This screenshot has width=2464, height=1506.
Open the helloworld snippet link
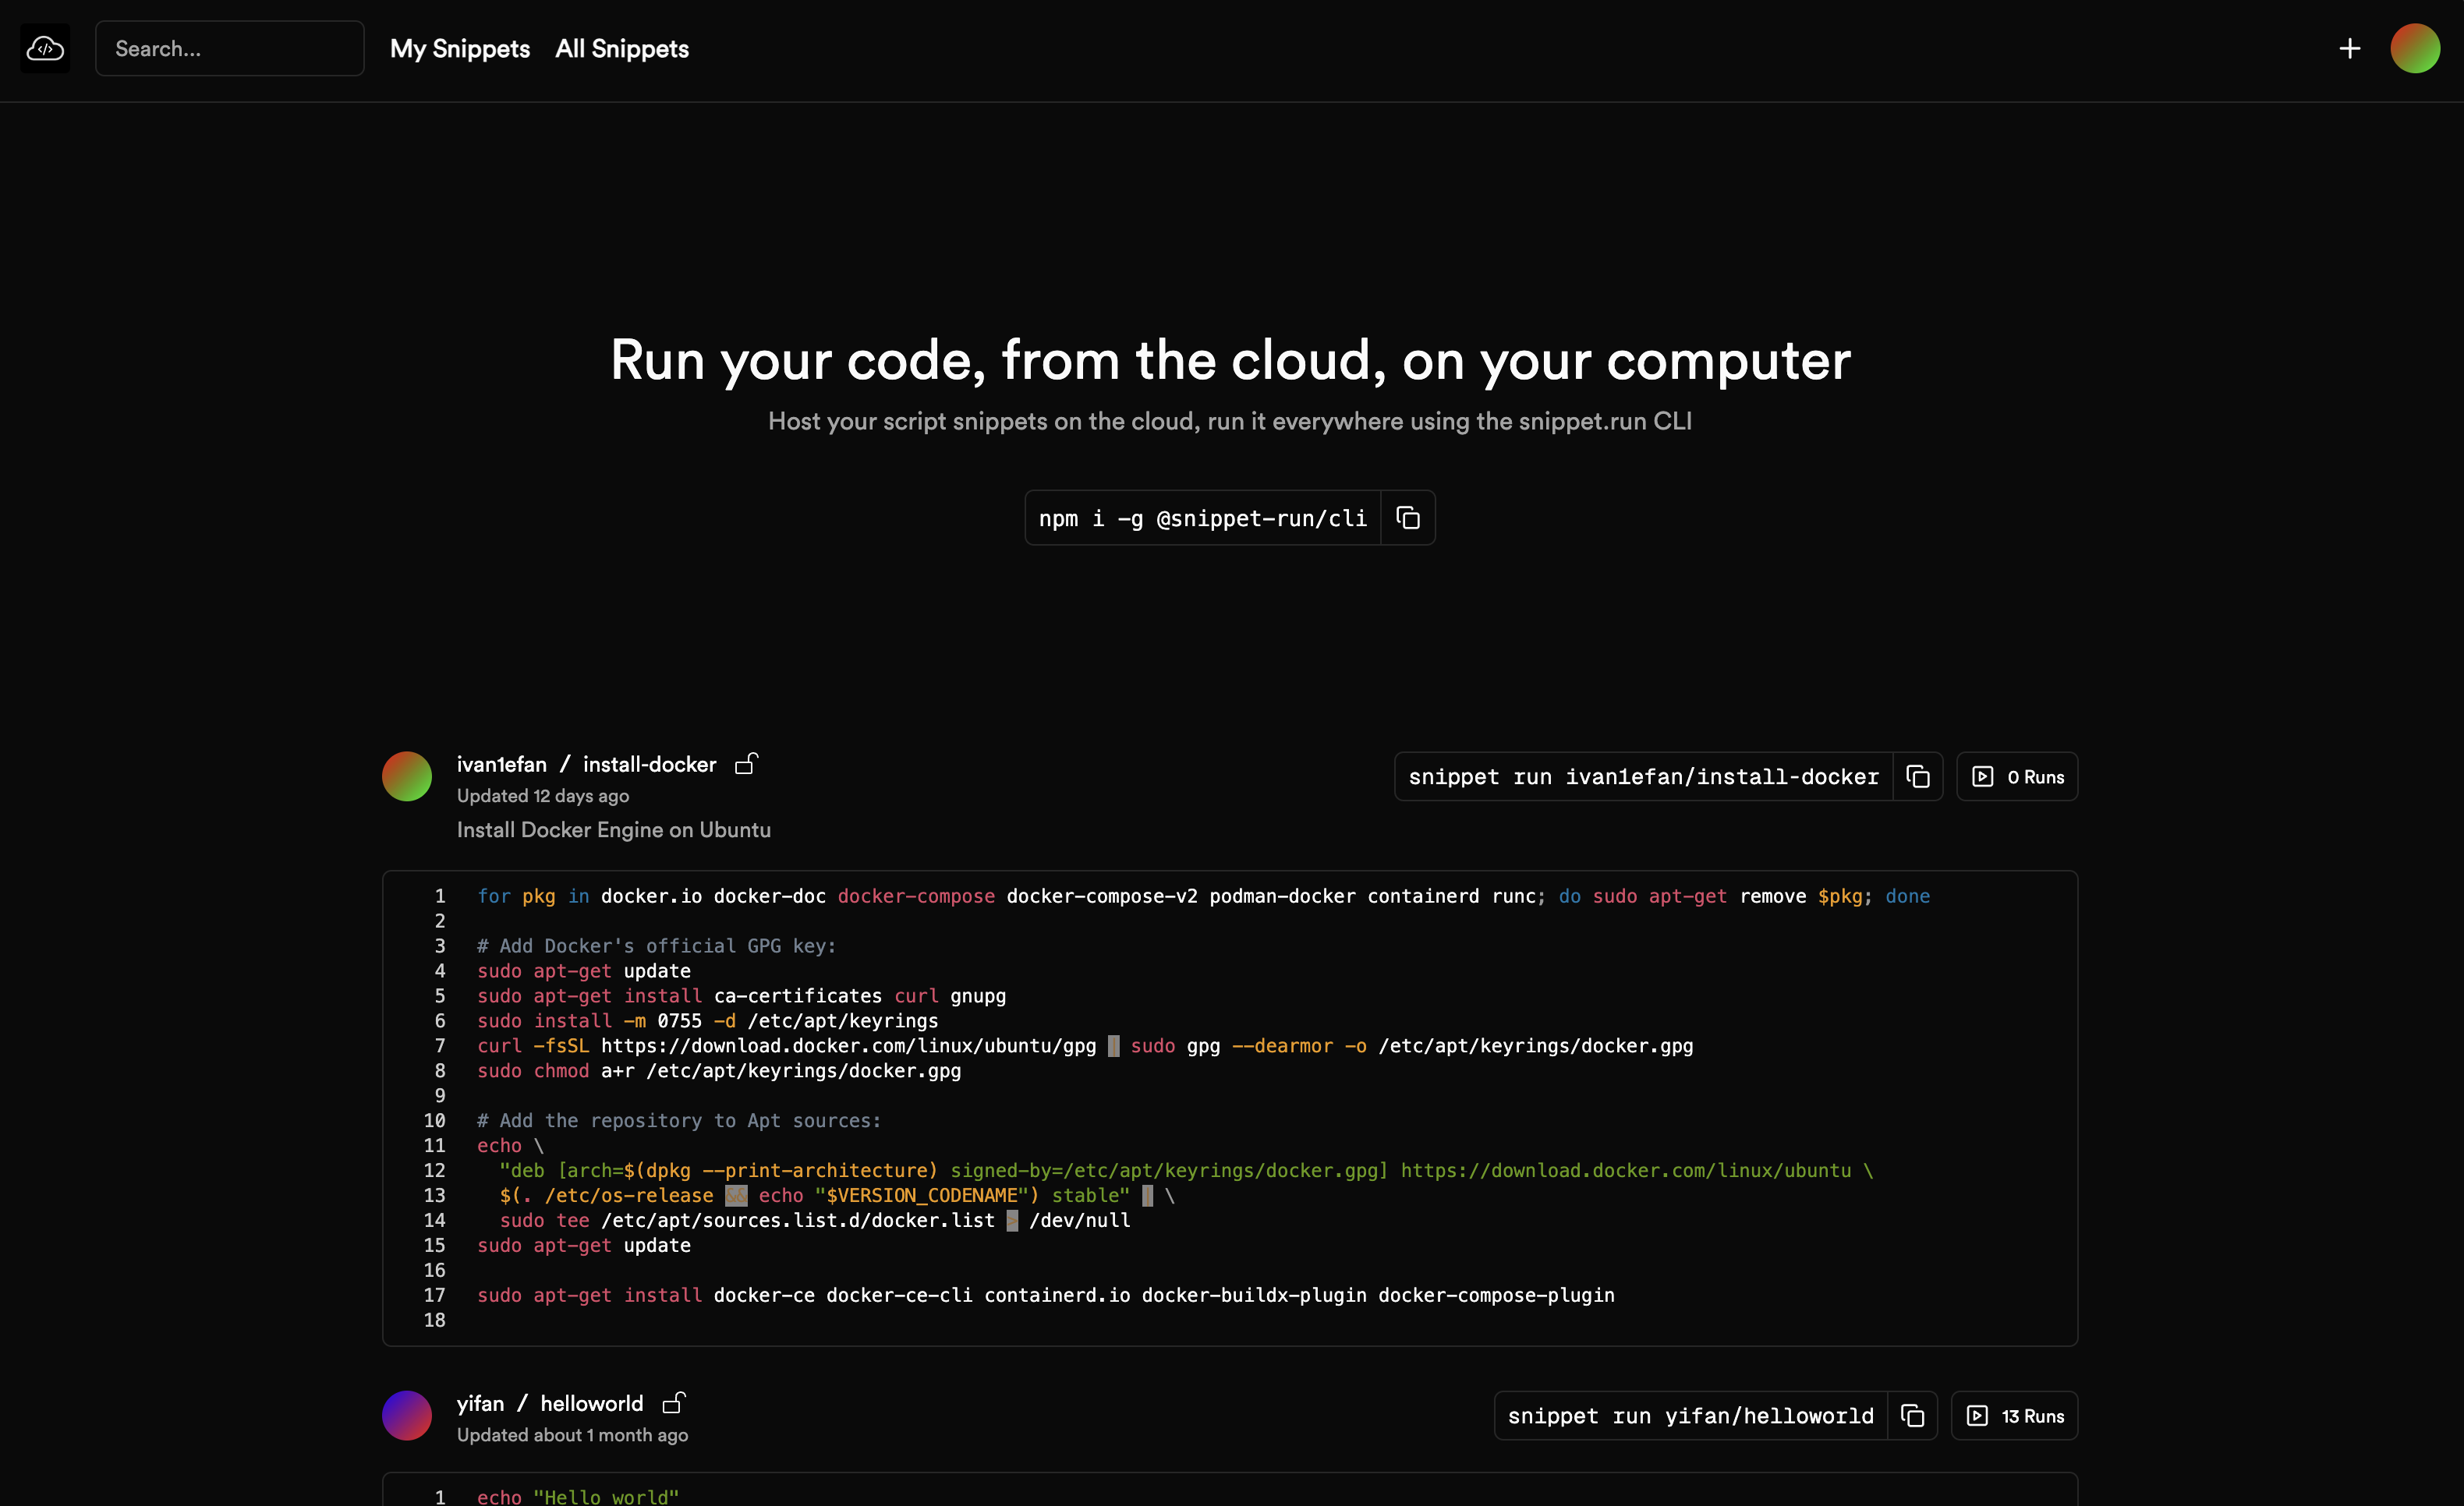[x=591, y=1403]
